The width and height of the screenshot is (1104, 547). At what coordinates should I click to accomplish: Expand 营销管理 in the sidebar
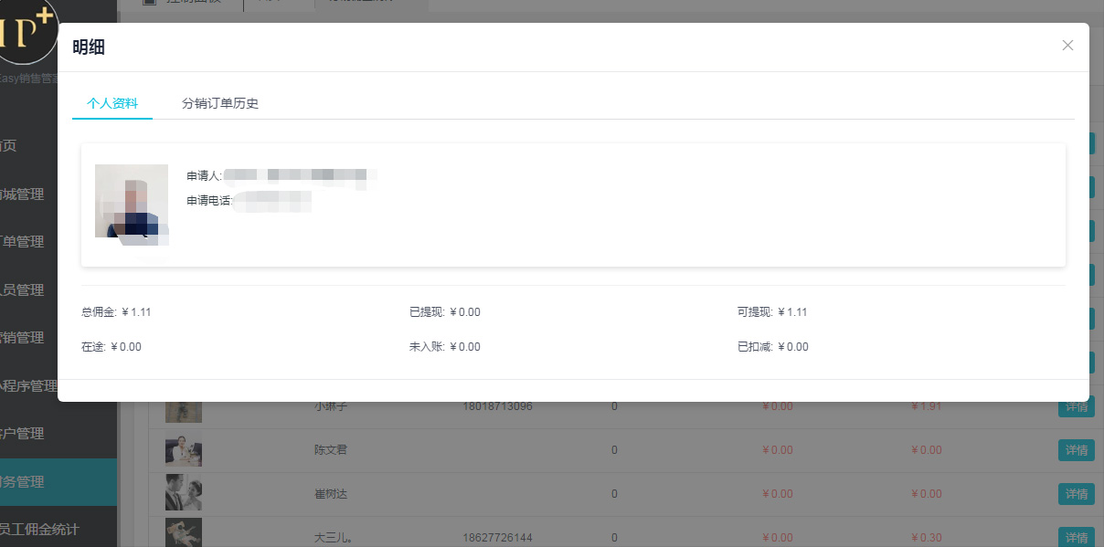[x=24, y=338]
